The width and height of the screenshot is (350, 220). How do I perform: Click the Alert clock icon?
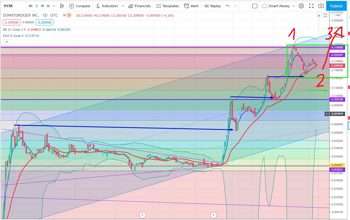pyautogui.click(x=187, y=6)
